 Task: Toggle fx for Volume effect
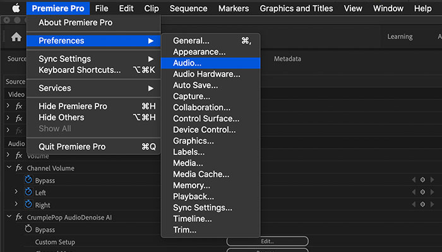click(19, 155)
